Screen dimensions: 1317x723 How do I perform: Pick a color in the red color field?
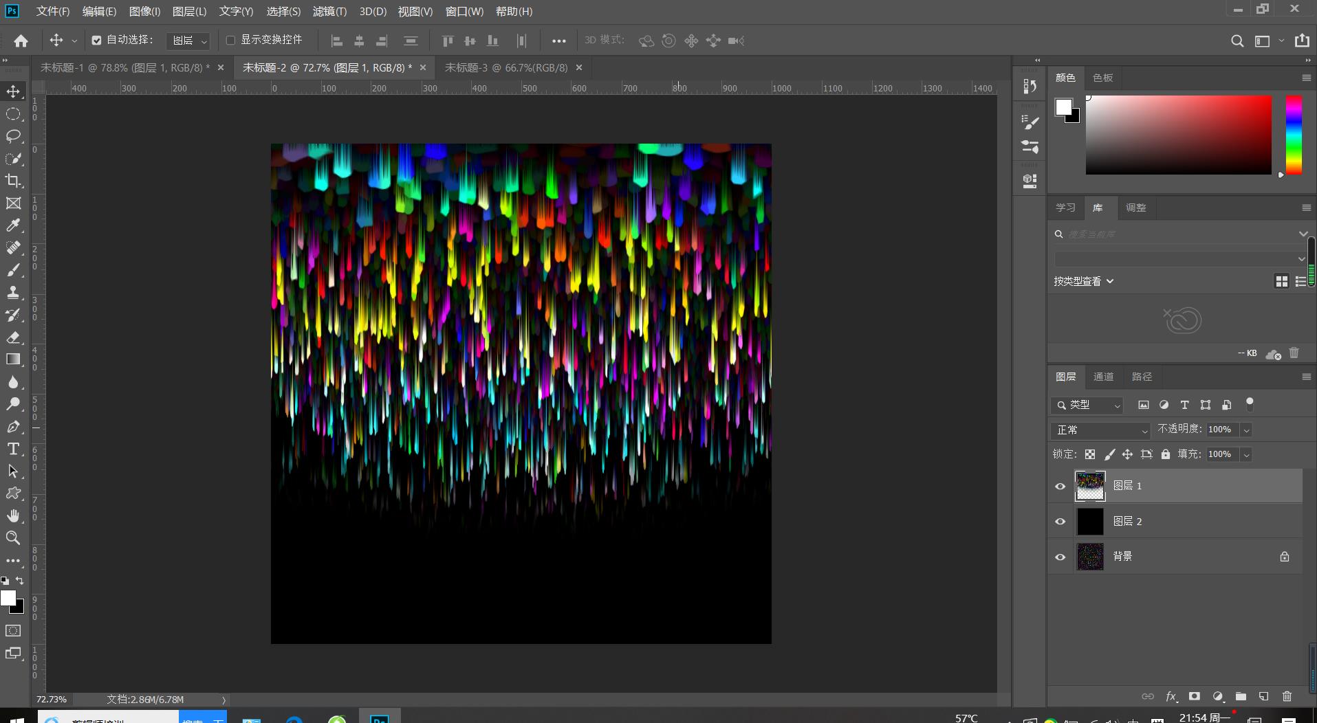point(1178,135)
